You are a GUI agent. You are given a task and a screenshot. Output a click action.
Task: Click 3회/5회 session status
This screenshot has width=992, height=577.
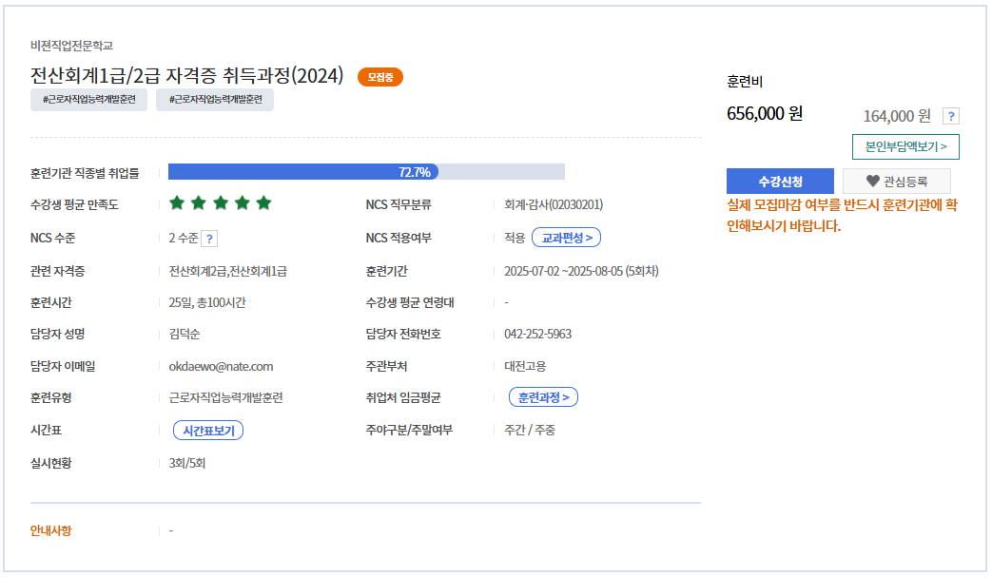[x=187, y=463]
